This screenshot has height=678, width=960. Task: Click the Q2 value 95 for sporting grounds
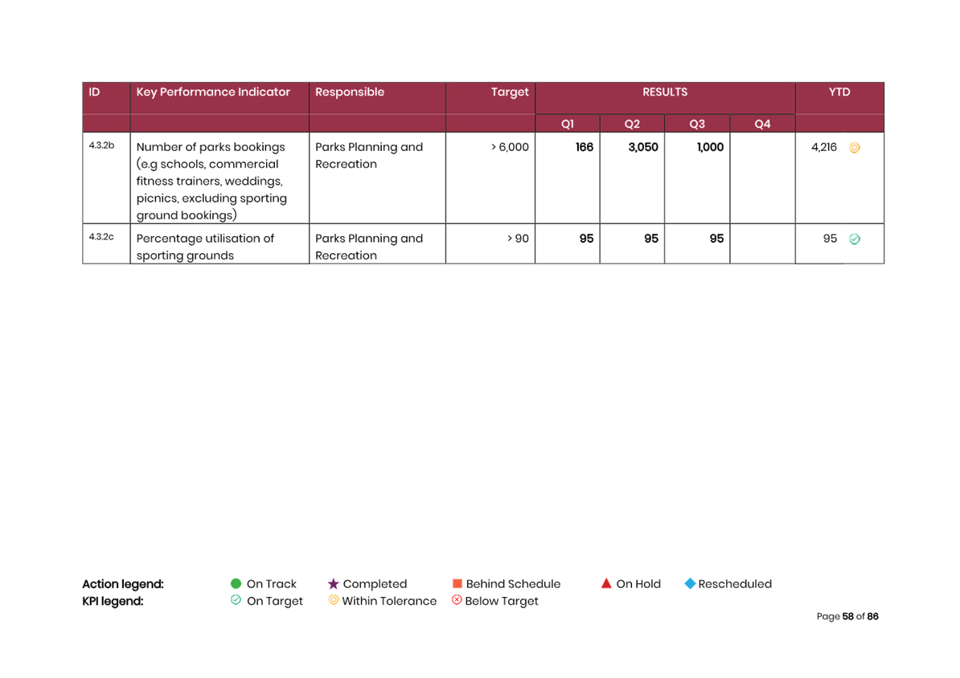pyautogui.click(x=651, y=239)
